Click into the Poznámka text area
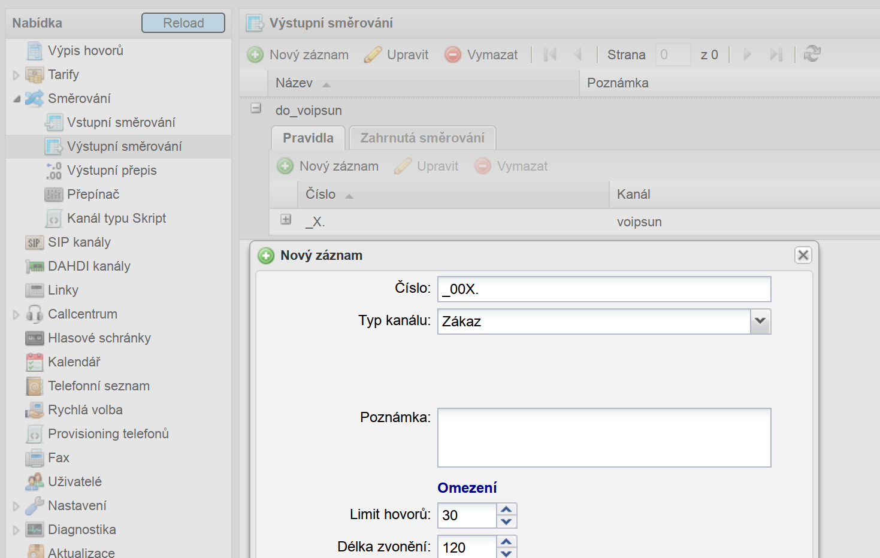 [x=604, y=438]
